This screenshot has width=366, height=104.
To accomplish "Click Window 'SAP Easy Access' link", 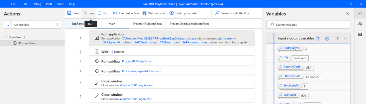I will pos(136,85).
